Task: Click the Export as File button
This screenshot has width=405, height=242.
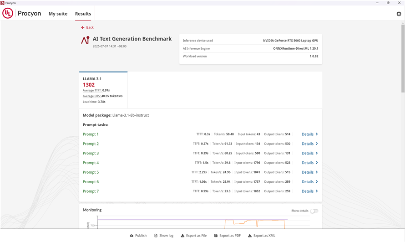Action: pyautogui.click(x=194, y=236)
